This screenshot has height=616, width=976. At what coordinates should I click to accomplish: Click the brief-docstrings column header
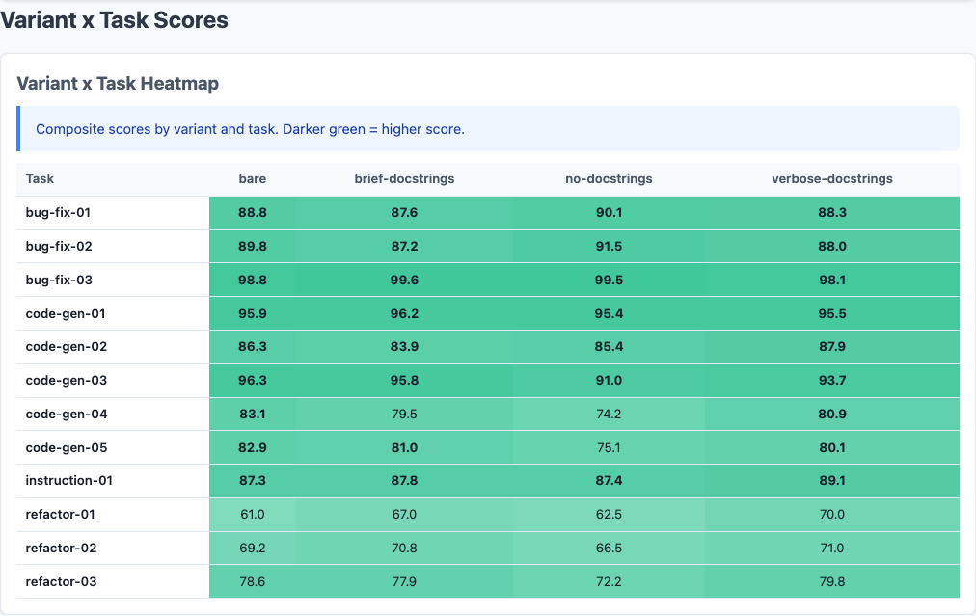[404, 178]
